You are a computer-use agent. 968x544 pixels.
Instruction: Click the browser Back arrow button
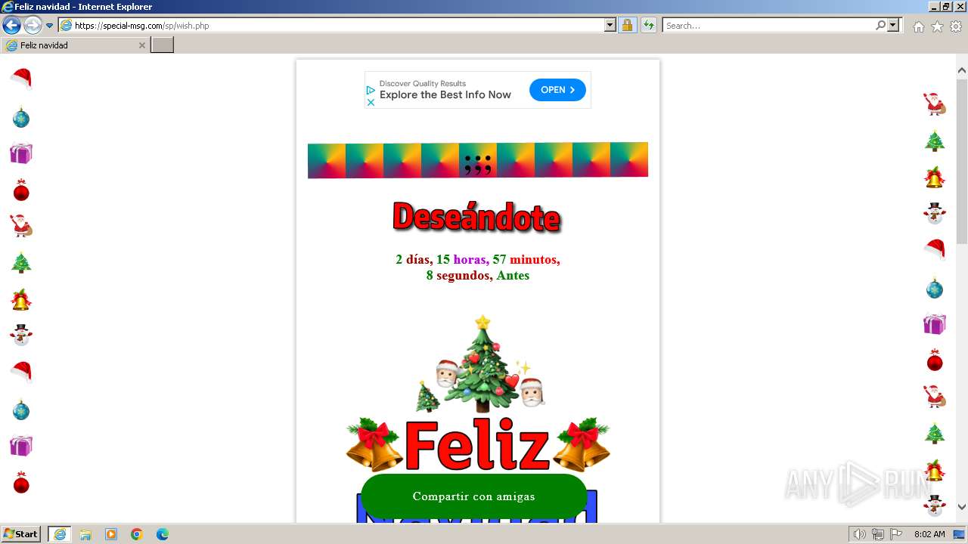pos(11,26)
